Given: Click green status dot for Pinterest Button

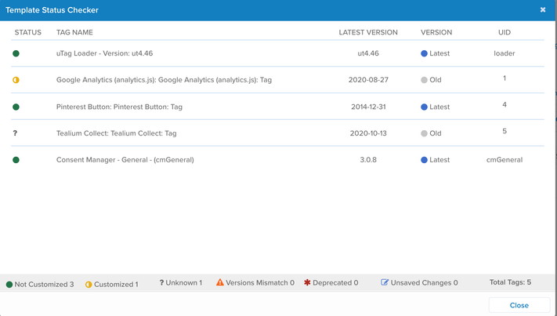Looking at the screenshot, I should pyautogui.click(x=16, y=107).
